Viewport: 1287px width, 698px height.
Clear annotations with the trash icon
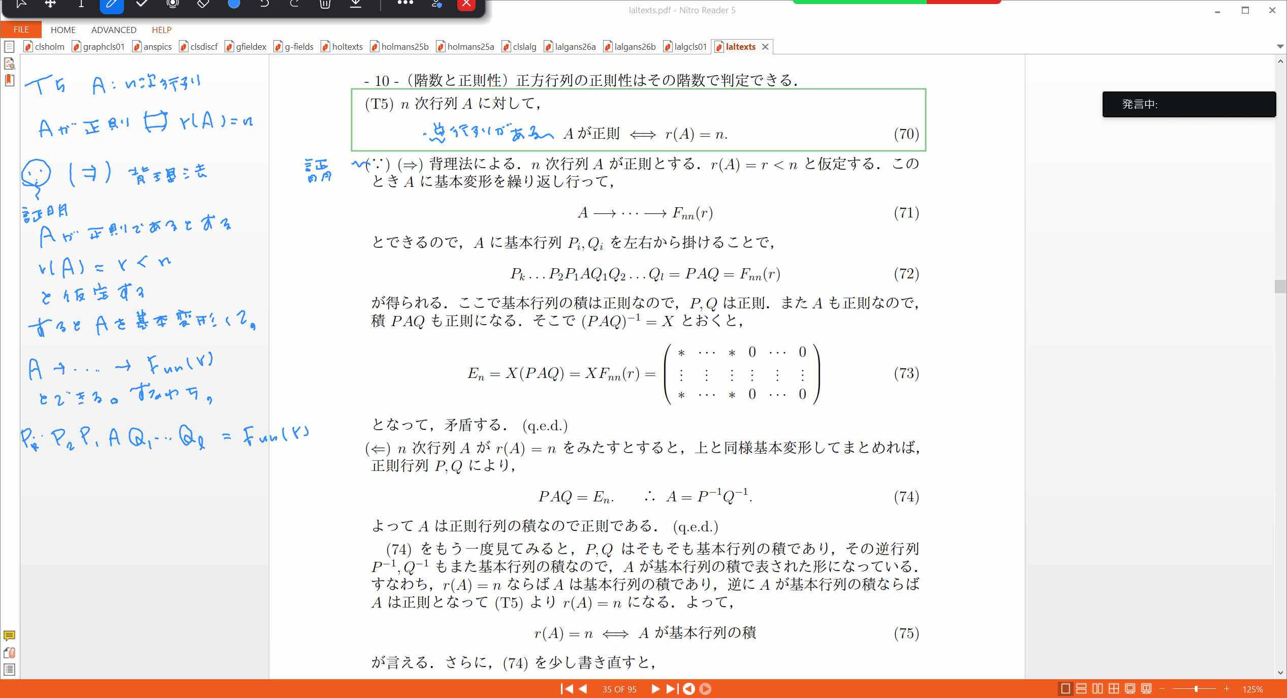[325, 4]
